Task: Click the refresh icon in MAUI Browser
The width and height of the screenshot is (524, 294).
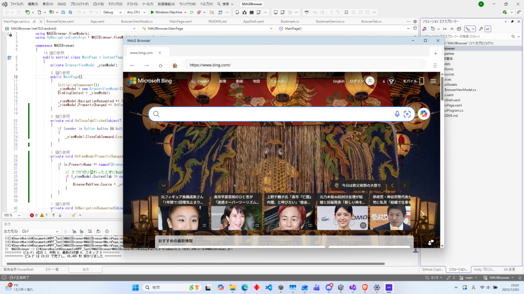Action: click(161, 65)
